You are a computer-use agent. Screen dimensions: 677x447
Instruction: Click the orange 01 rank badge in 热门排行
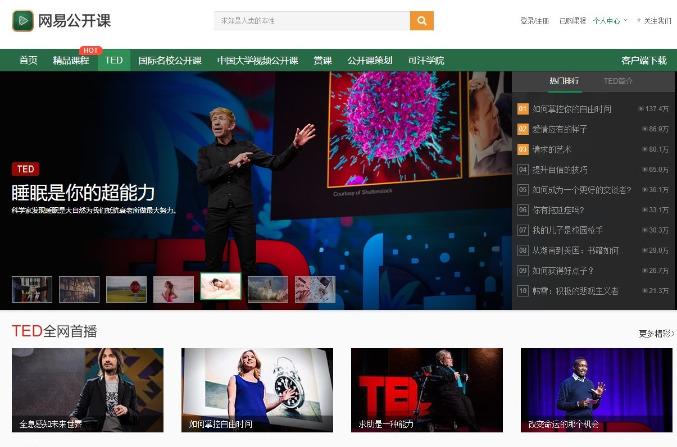pos(523,109)
